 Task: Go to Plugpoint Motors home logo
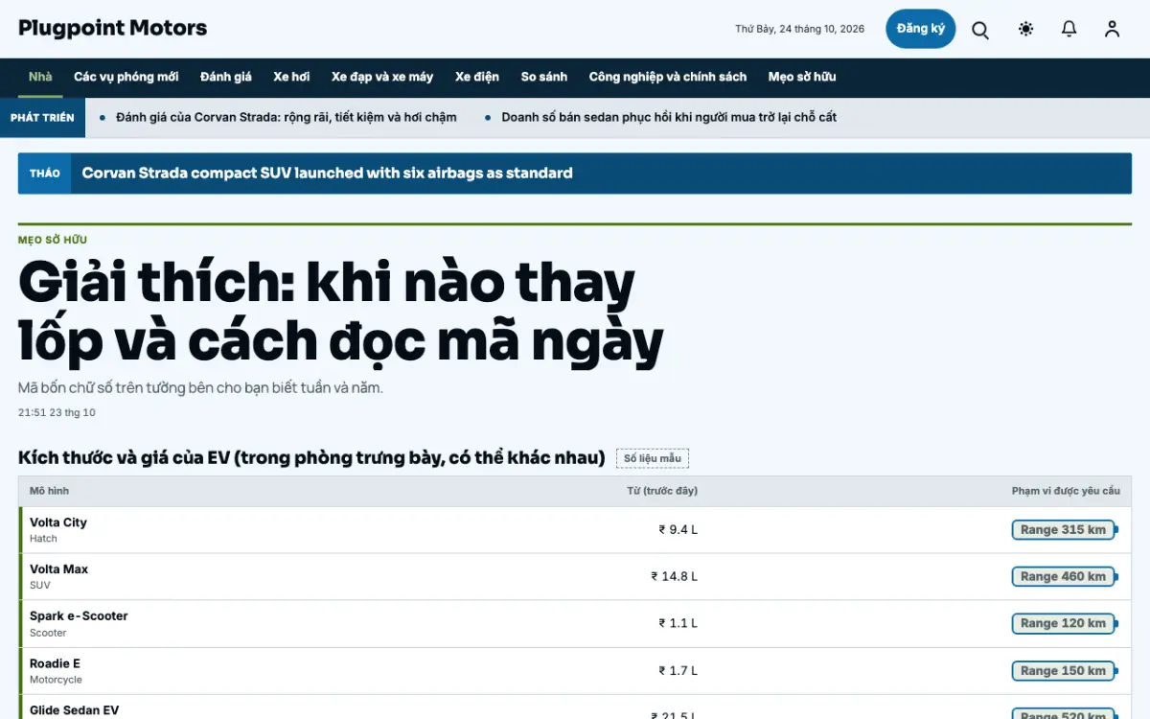[x=113, y=29]
